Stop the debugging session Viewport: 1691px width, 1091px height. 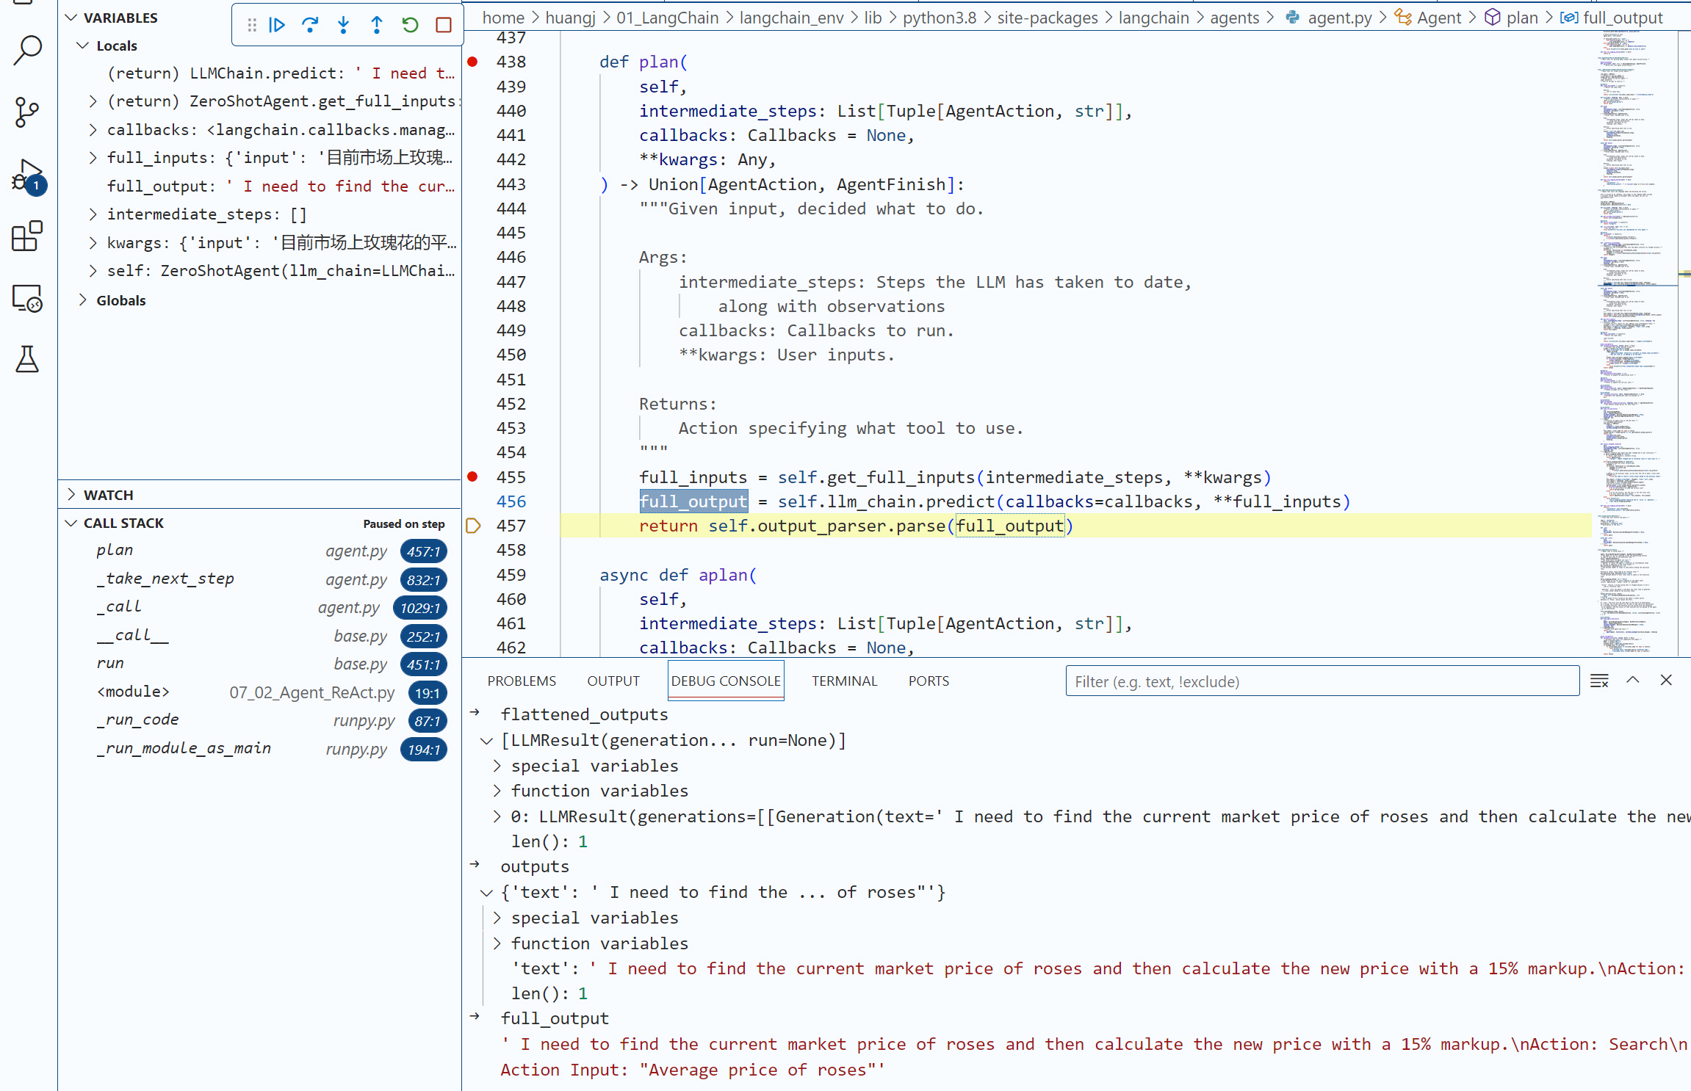444,25
